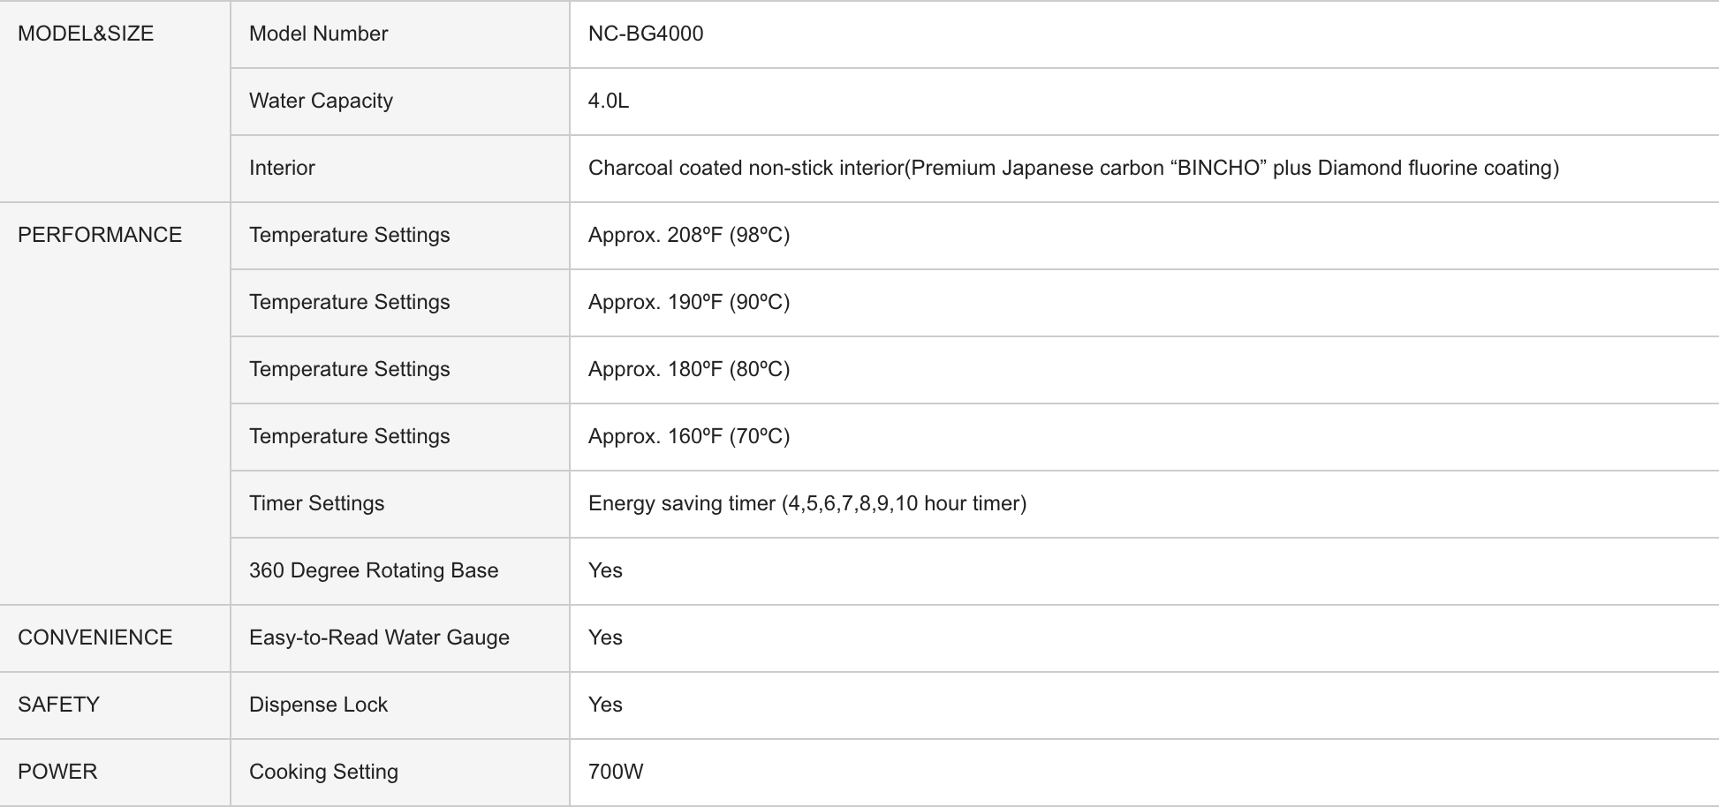Image resolution: width=1719 pixels, height=807 pixels.
Task: Click the Approx. 190ºF (90ºC) value
Action: (x=689, y=302)
